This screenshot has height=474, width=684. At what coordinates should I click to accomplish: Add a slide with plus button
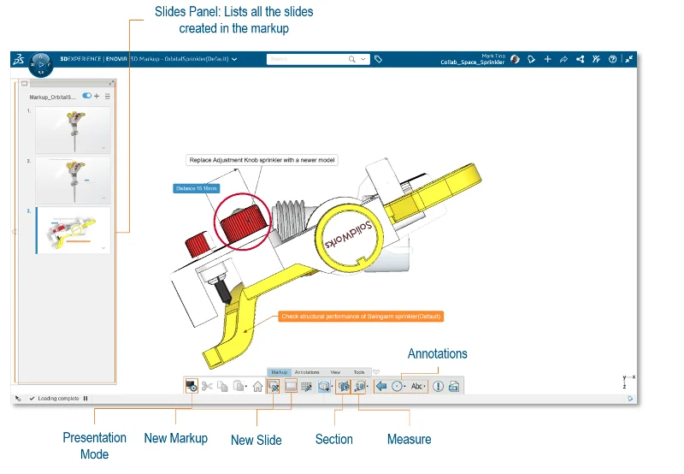tap(97, 97)
